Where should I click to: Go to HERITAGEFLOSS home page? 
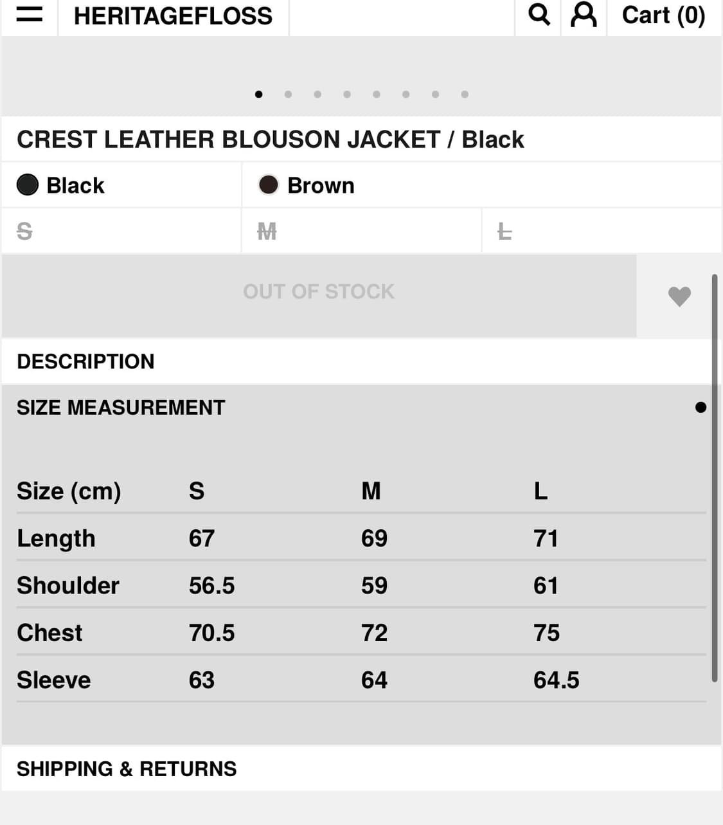click(173, 15)
